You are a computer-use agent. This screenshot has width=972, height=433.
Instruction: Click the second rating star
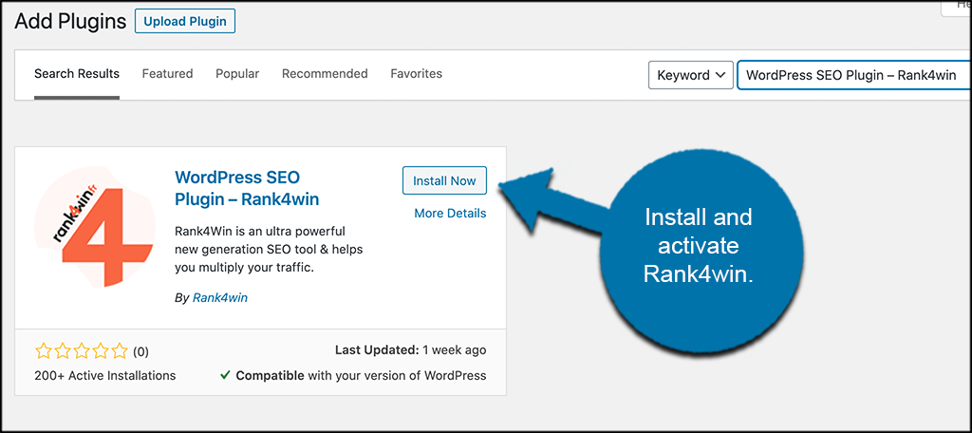tap(63, 351)
